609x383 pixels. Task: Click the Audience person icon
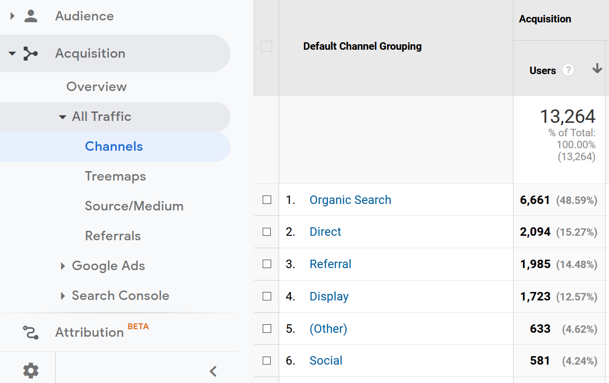(x=31, y=16)
